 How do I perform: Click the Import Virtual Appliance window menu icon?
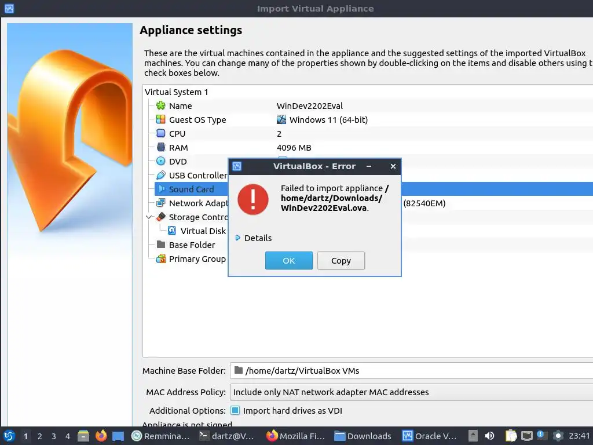9,8
